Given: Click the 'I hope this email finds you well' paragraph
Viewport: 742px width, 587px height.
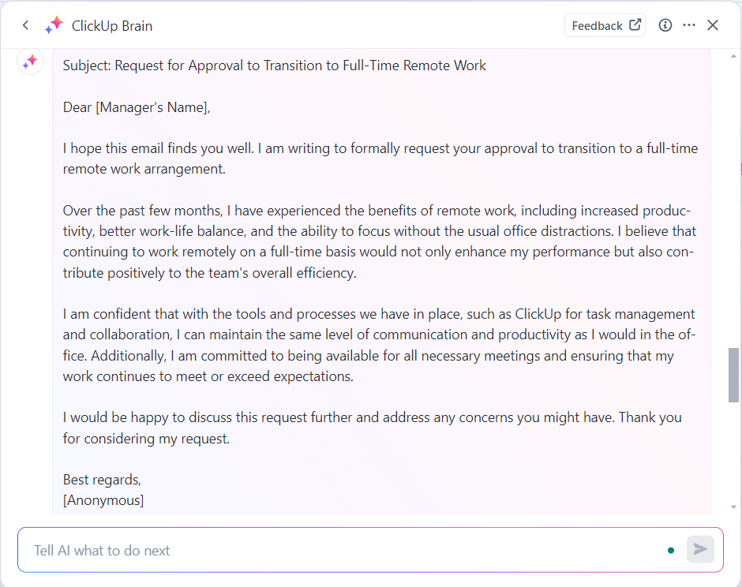Looking at the screenshot, I should click(x=380, y=159).
